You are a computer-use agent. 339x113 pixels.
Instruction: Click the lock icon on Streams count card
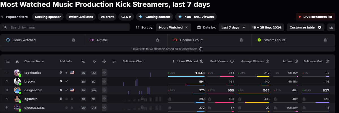pyautogui.click(x=325, y=40)
